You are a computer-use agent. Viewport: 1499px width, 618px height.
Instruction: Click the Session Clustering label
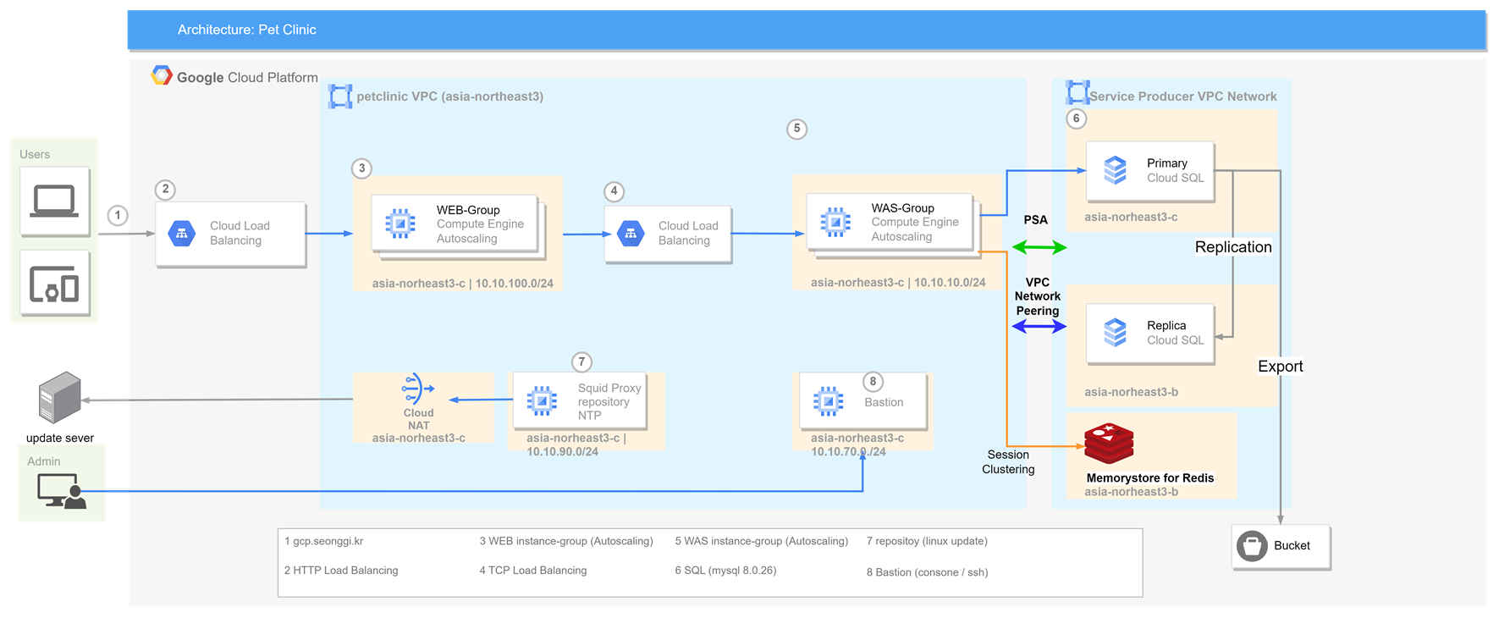1008,462
